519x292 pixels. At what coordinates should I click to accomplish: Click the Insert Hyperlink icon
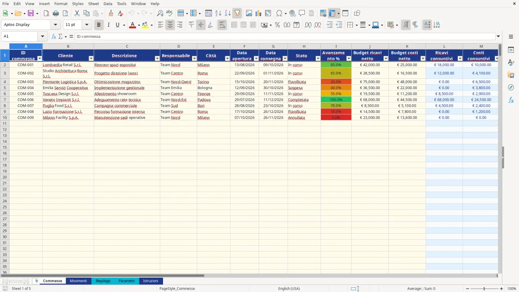(292, 13)
